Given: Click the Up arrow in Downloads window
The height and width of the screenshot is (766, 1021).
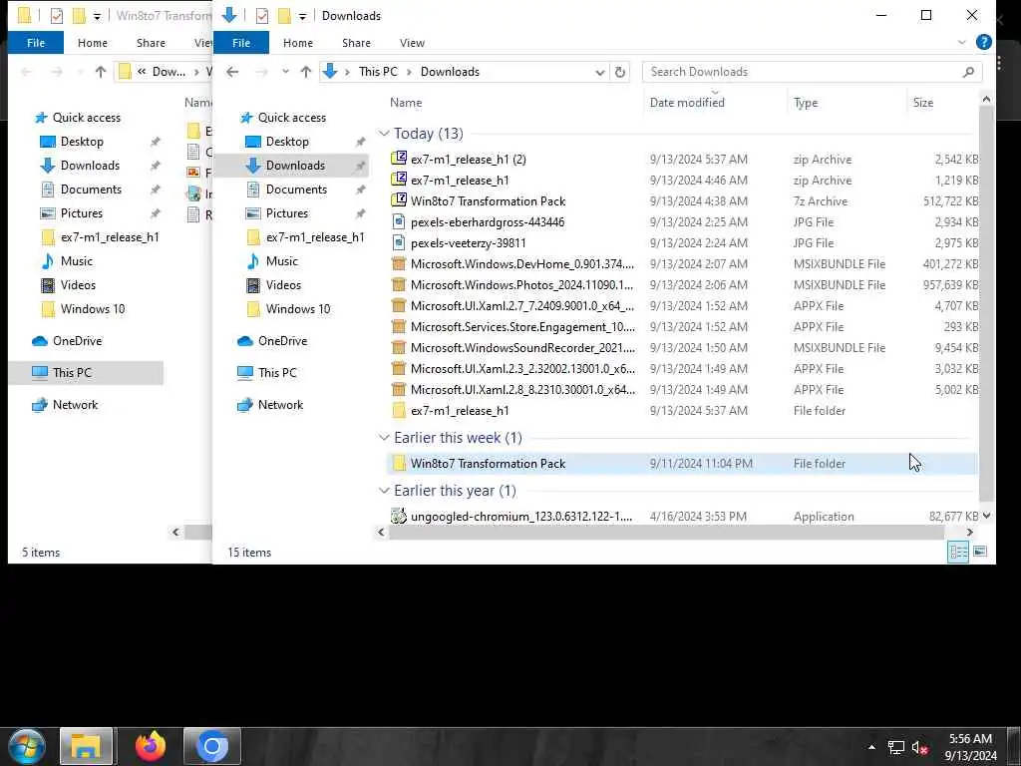Looking at the screenshot, I should pyautogui.click(x=305, y=72).
